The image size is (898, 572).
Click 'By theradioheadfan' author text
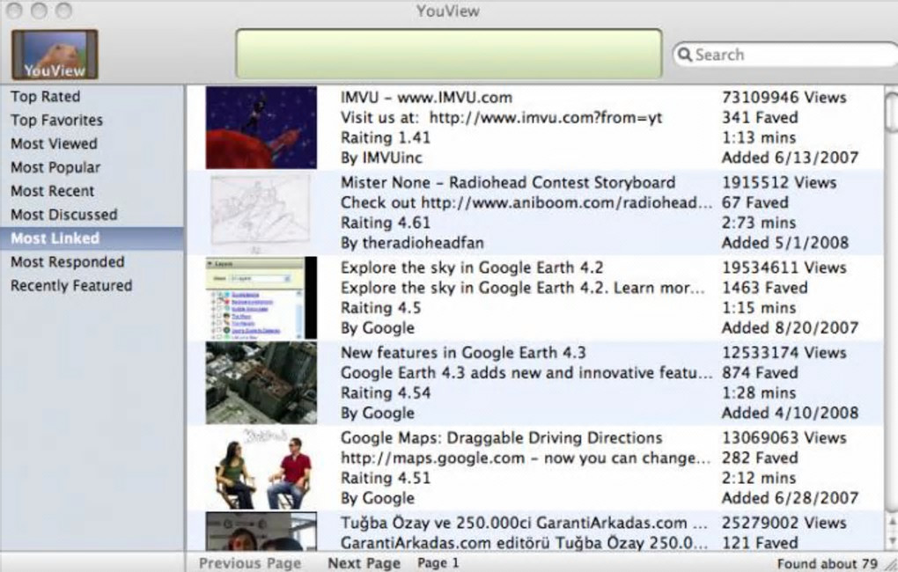(412, 243)
